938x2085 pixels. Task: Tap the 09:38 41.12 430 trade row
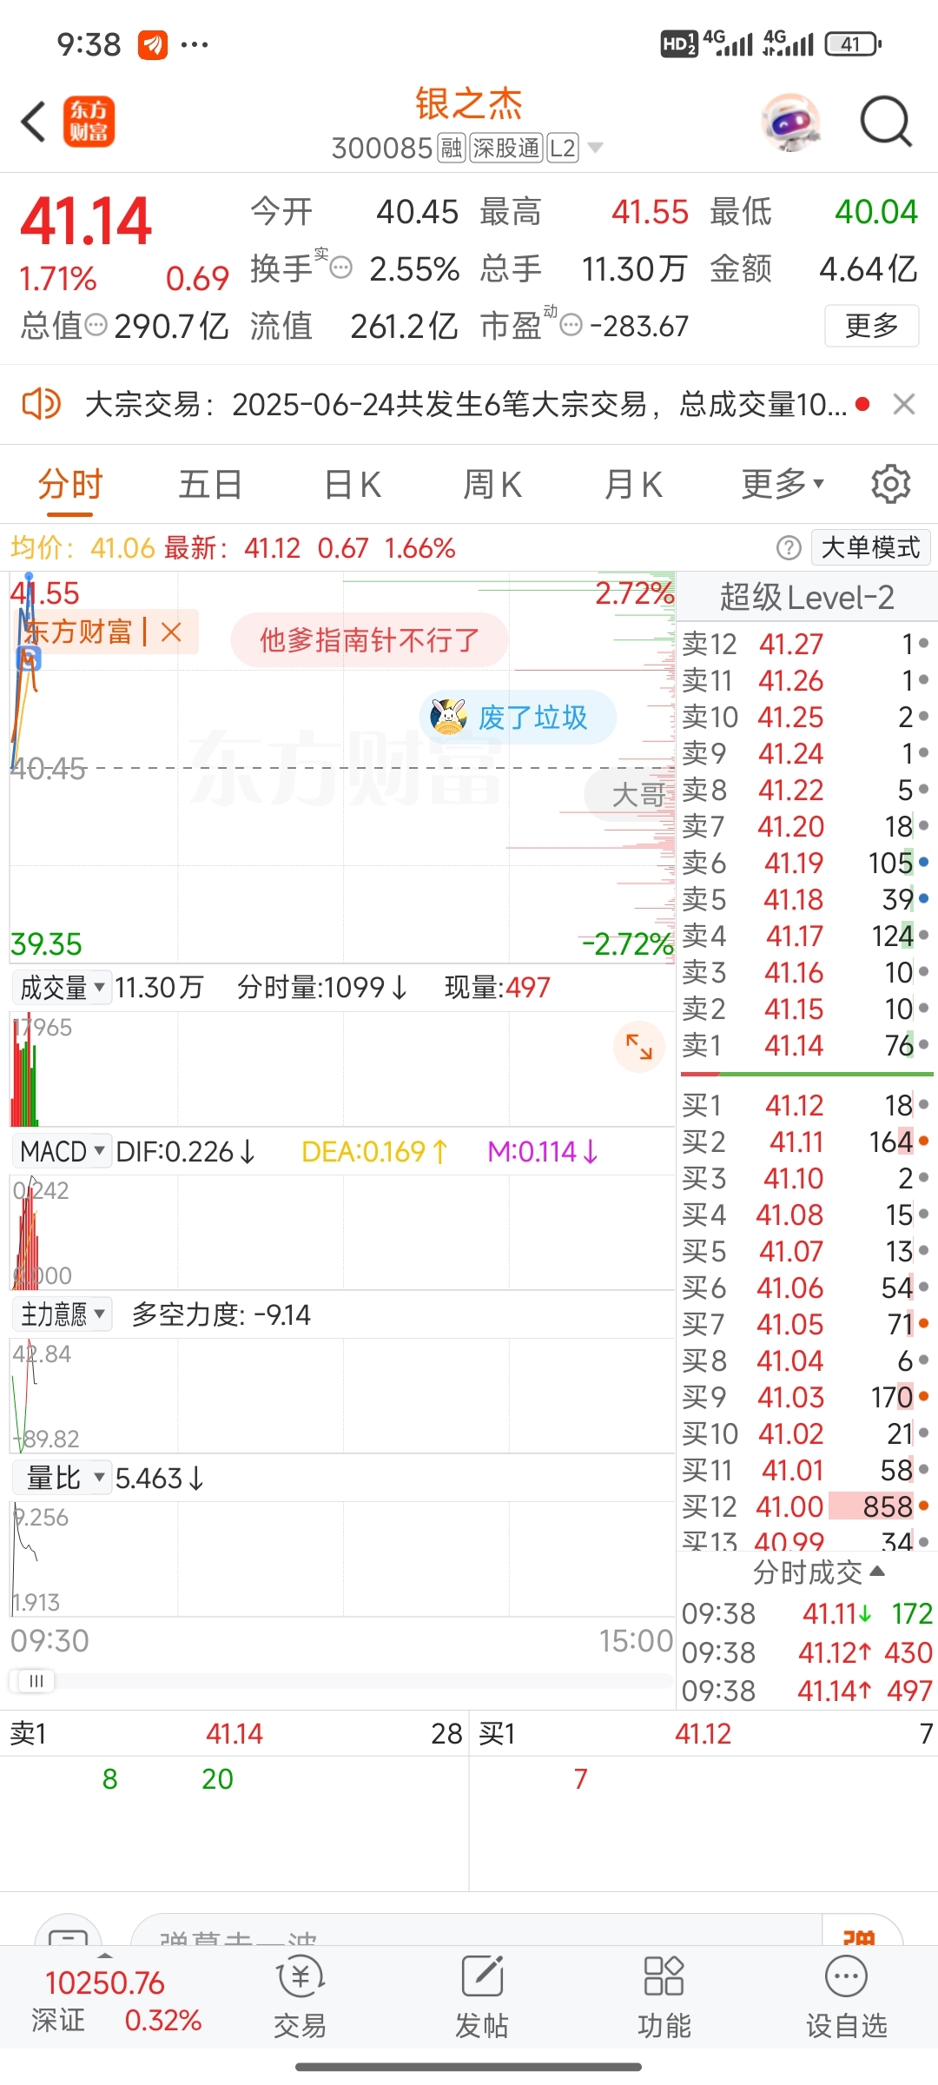[x=807, y=1652]
